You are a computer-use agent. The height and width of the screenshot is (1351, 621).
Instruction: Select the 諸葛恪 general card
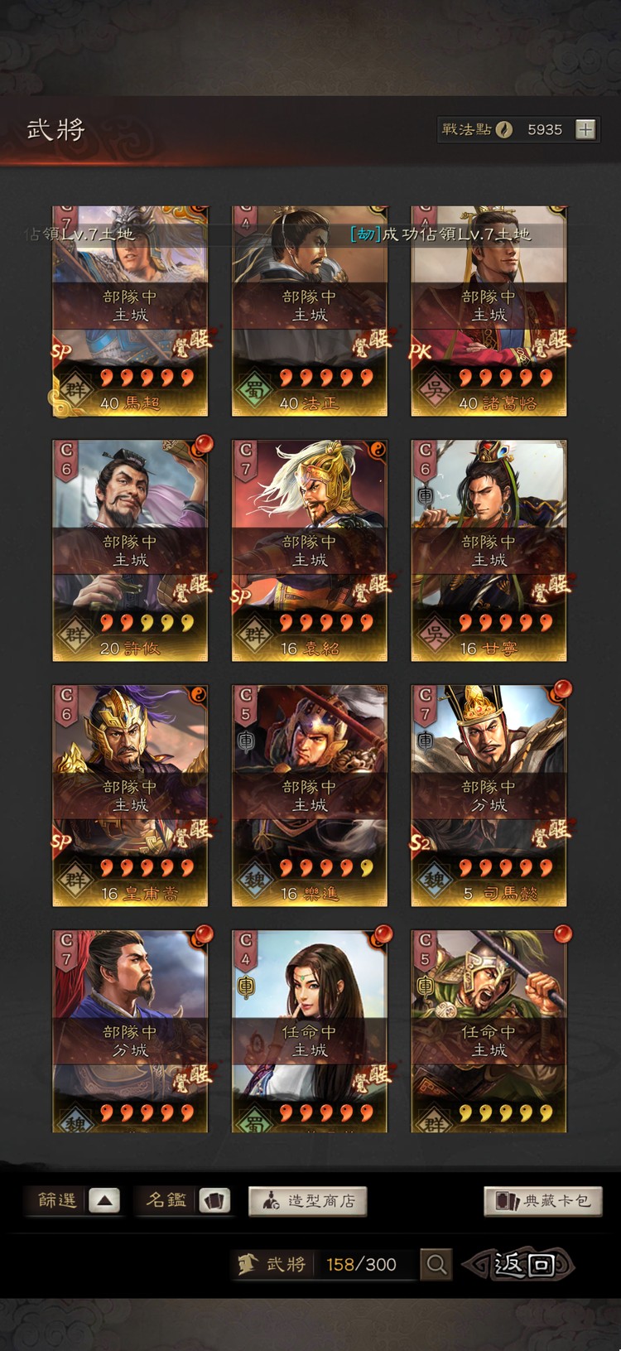click(489, 311)
